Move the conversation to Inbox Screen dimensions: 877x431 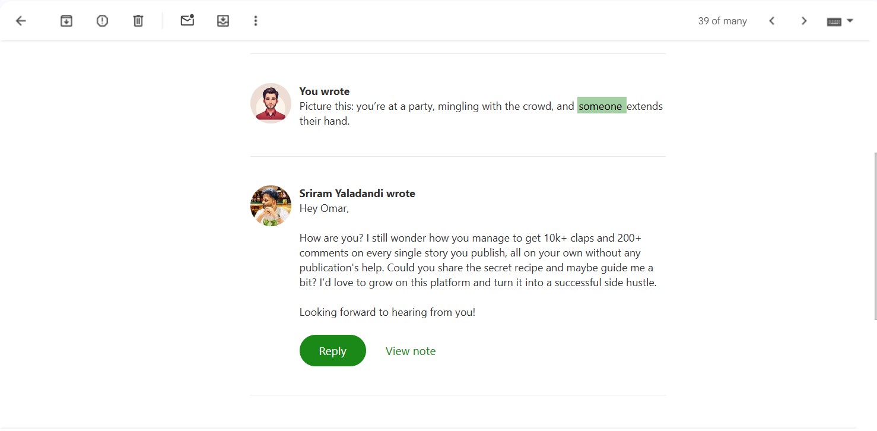point(223,20)
